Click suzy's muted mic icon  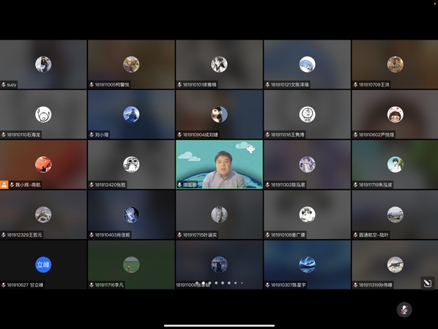point(4,84)
